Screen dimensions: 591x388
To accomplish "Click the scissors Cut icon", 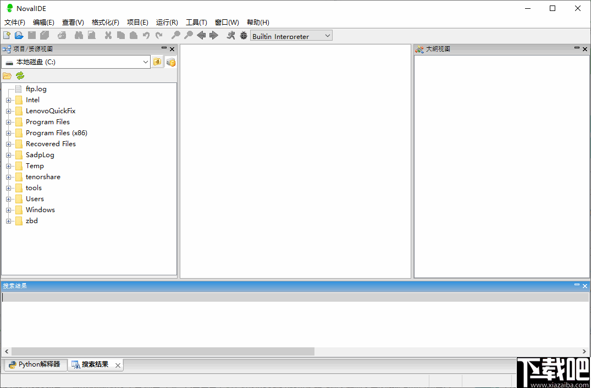I will pos(108,35).
